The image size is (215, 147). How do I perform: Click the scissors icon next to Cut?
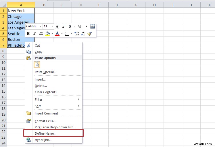pos(28,45)
